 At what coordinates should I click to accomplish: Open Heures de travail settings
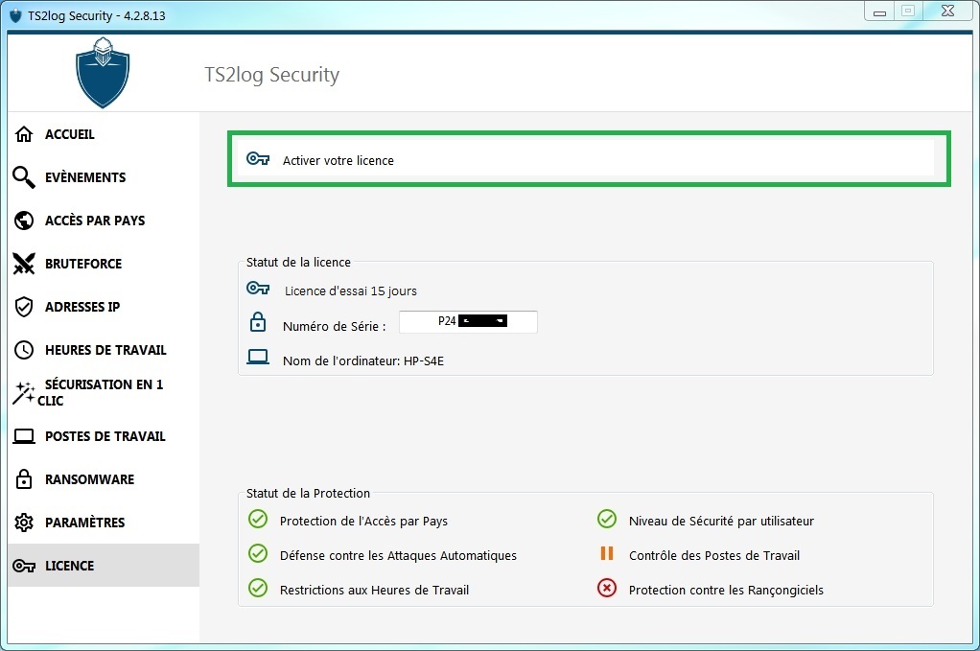pyautogui.click(x=104, y=350)
